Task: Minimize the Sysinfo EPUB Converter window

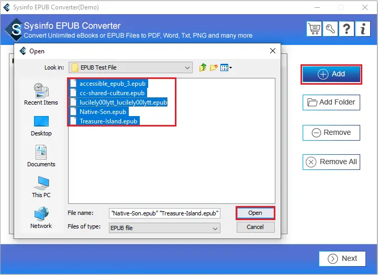Action: 317,7
